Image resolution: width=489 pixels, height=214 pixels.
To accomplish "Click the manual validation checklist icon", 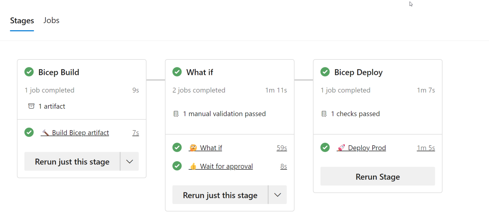I will (x=176, y=114).
